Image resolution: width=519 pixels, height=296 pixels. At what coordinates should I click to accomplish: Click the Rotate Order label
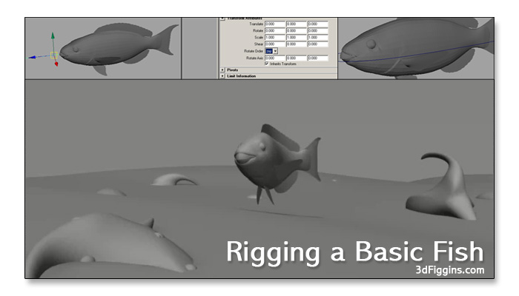coord(254,51)
